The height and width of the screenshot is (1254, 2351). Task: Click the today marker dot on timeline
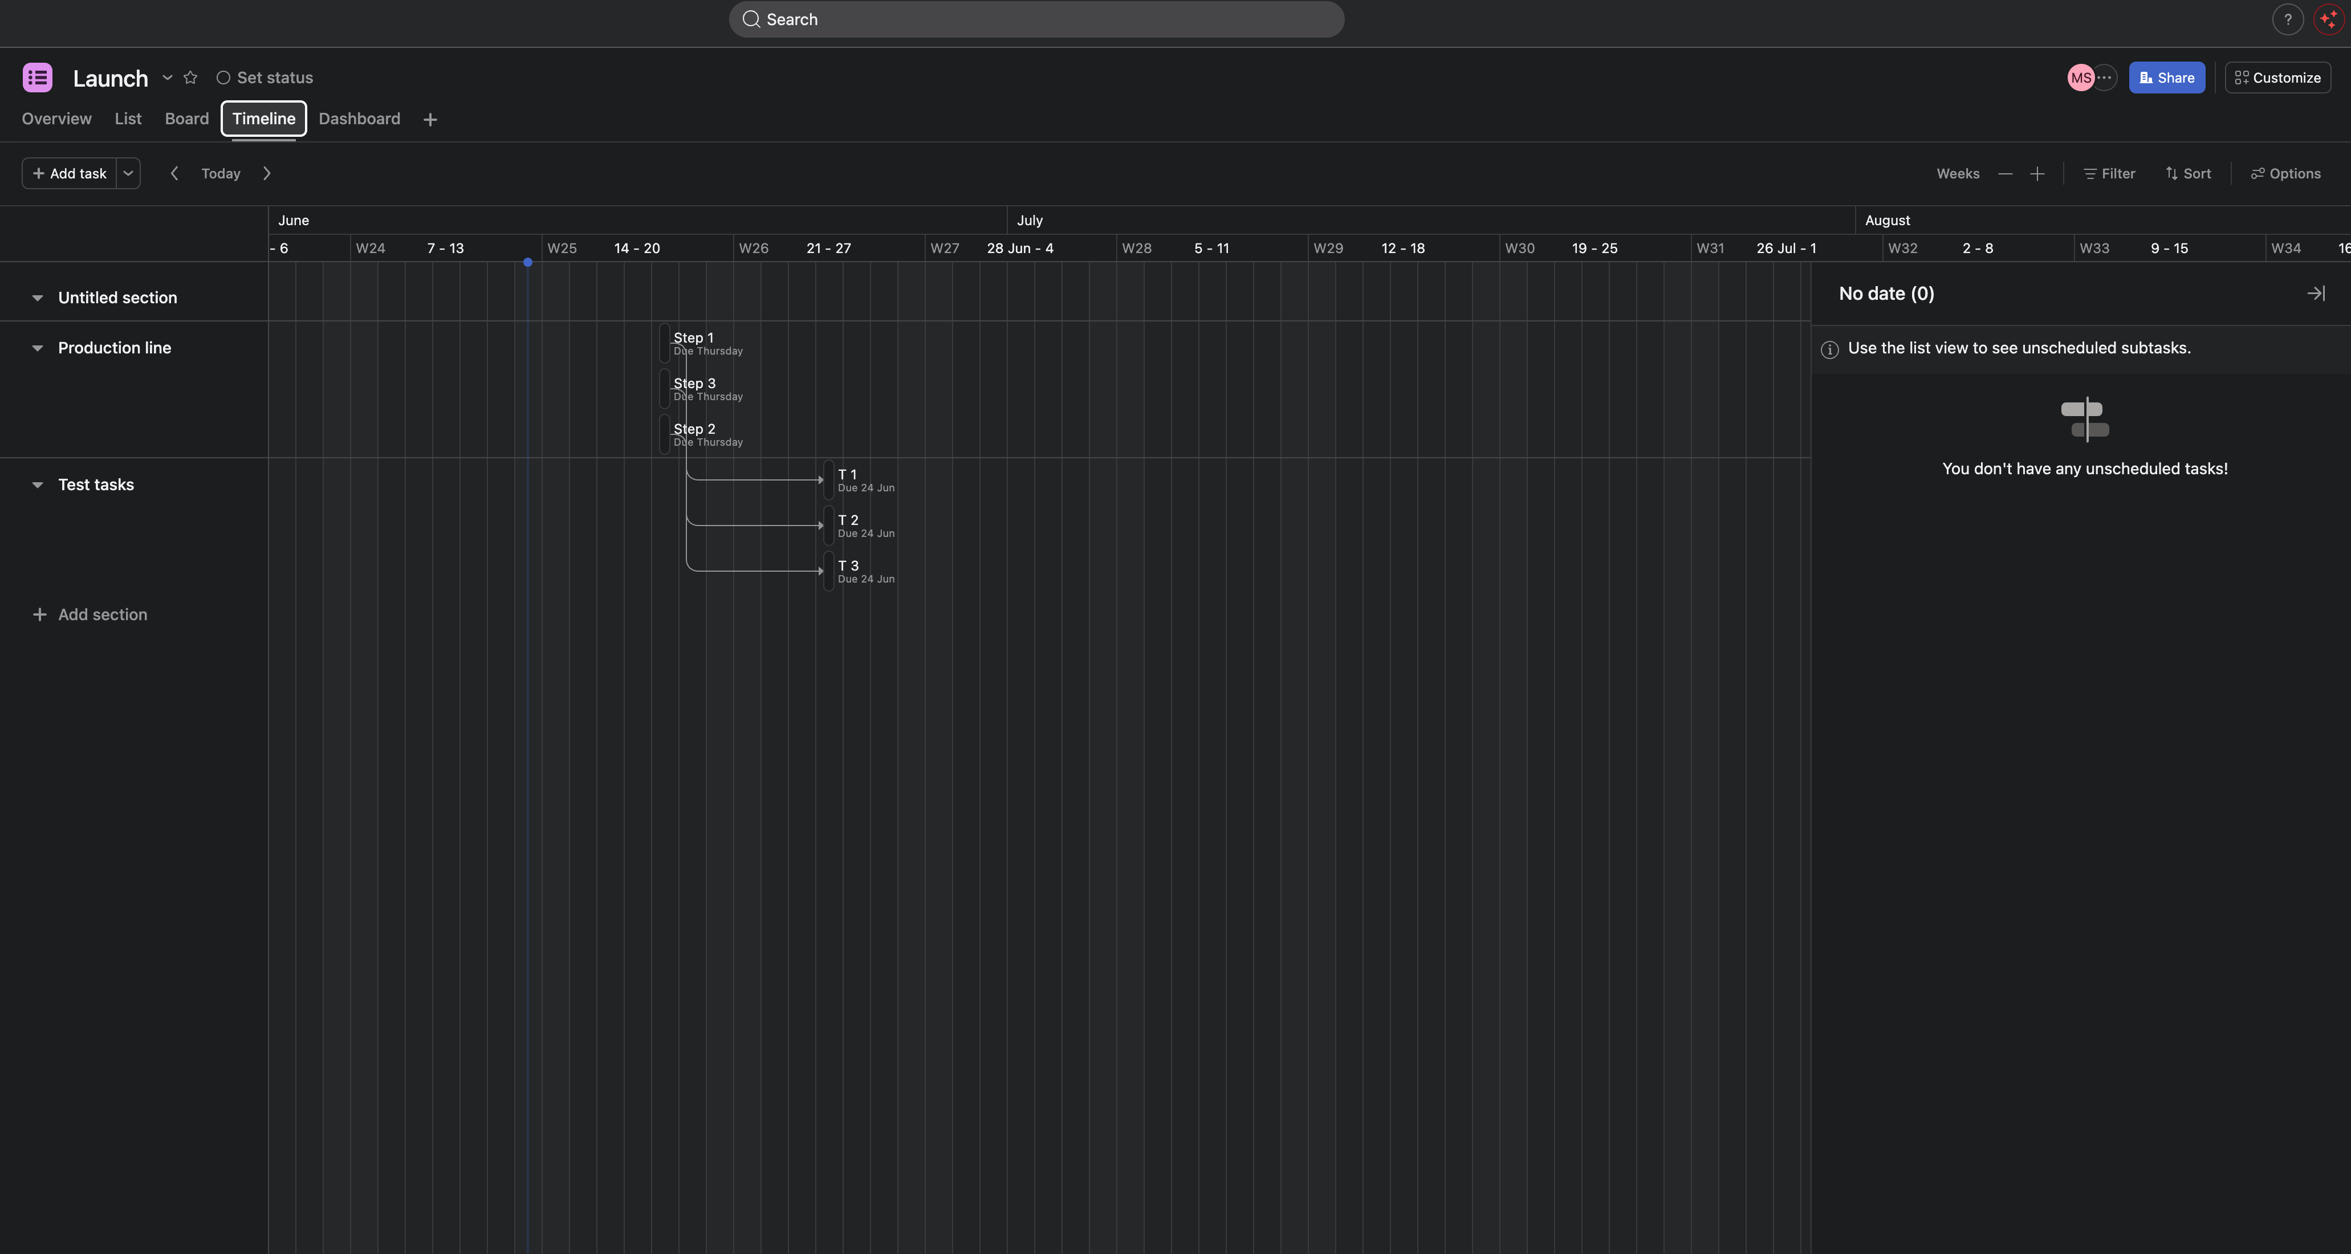(x=527, y=263)
